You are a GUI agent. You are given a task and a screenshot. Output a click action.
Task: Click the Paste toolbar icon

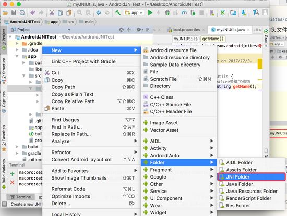69,12
